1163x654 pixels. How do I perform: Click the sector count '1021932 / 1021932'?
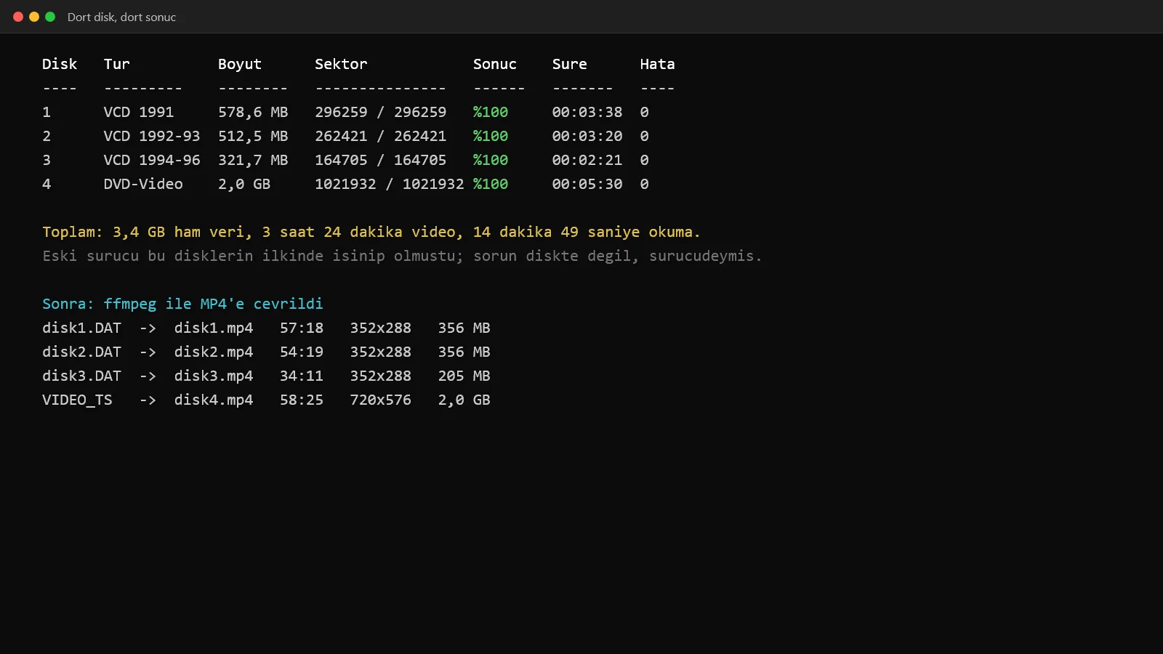(x=389, y=184)
